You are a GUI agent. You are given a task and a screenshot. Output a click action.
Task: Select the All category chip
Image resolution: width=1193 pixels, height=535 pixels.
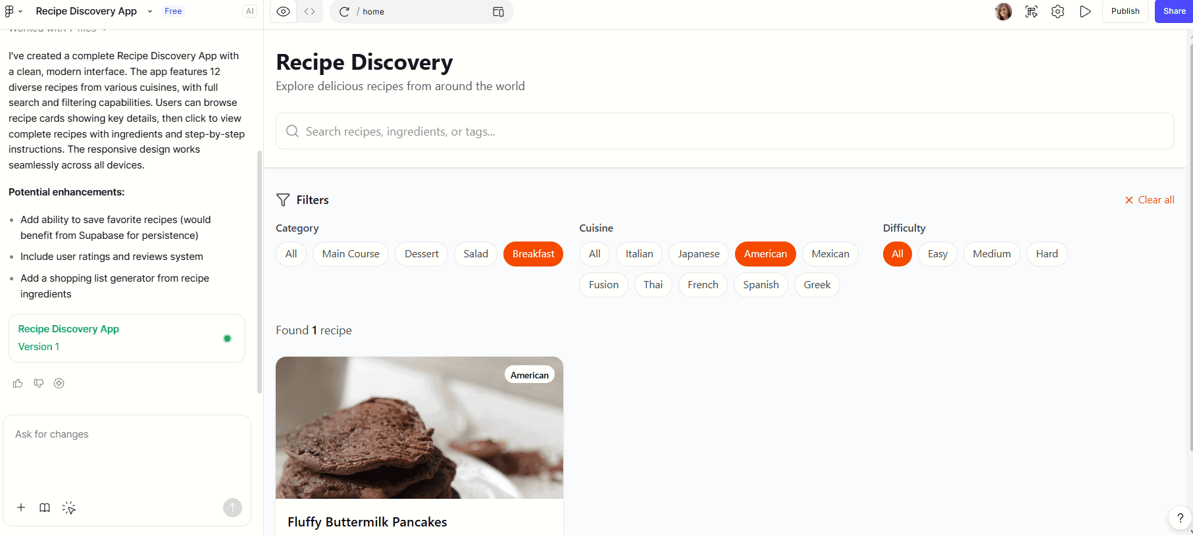point(291,254)
